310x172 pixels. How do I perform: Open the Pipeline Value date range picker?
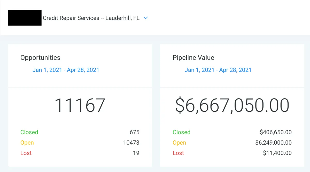218,70
